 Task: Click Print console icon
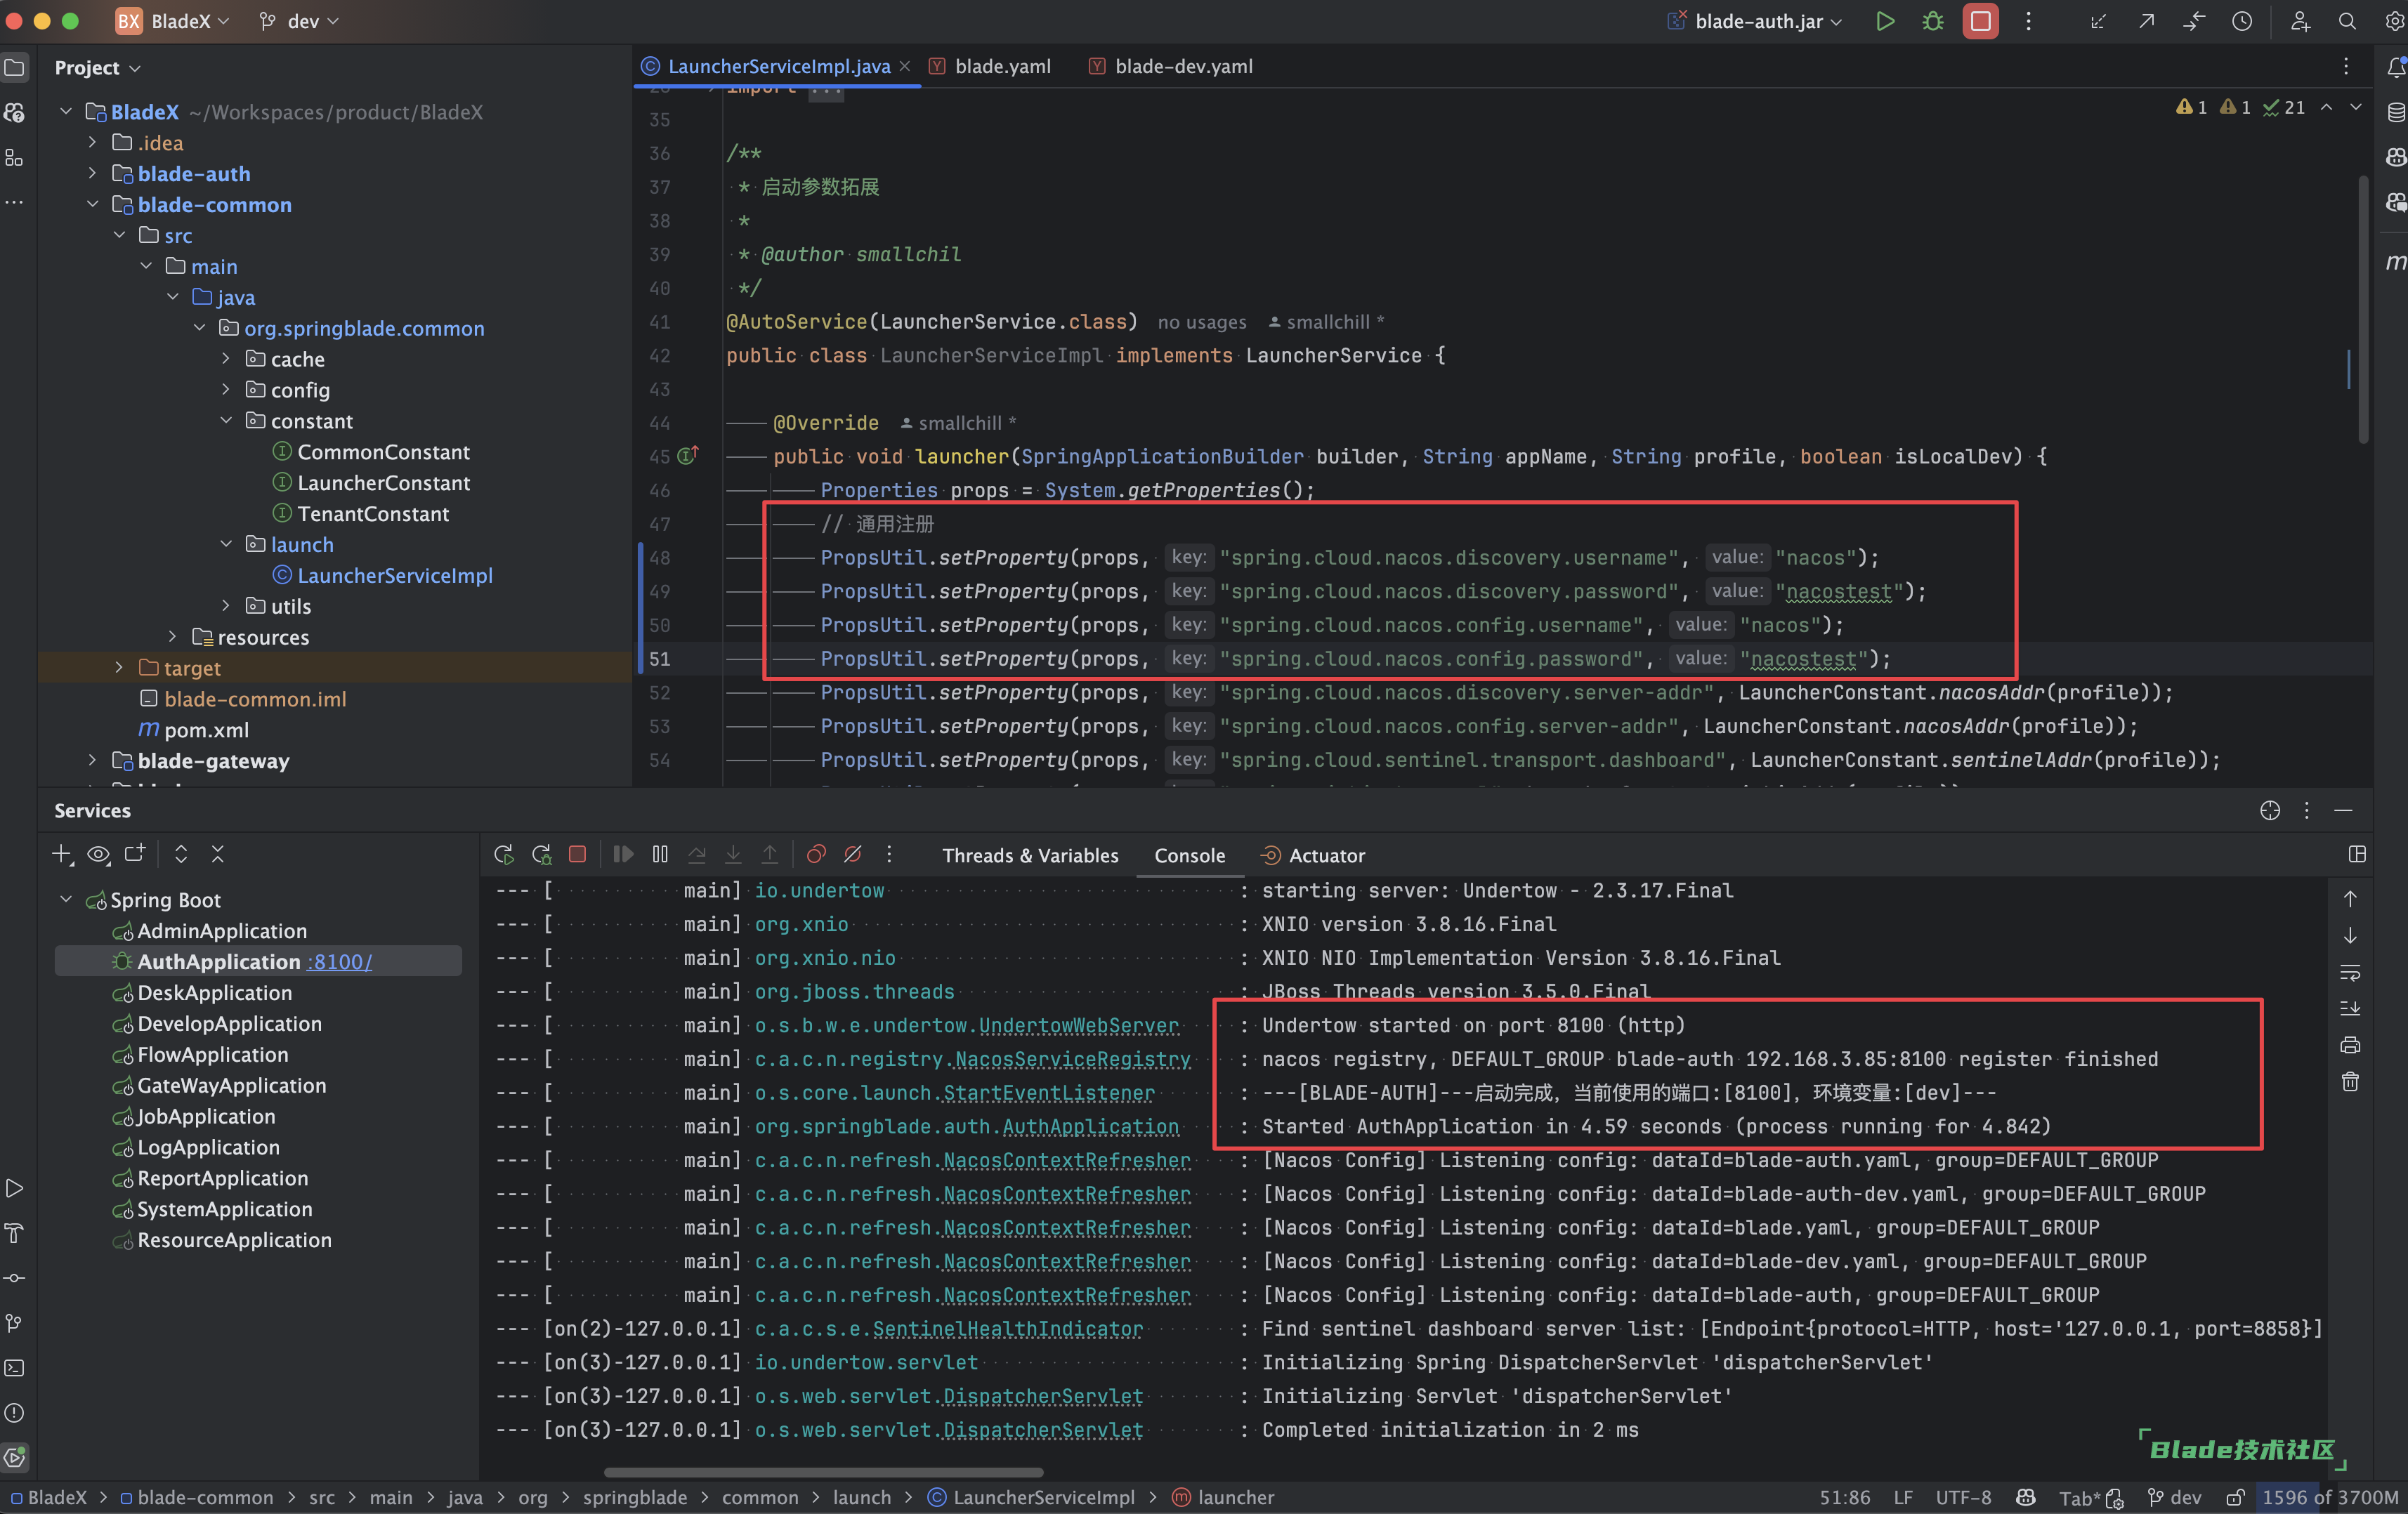[2350, 1045]
